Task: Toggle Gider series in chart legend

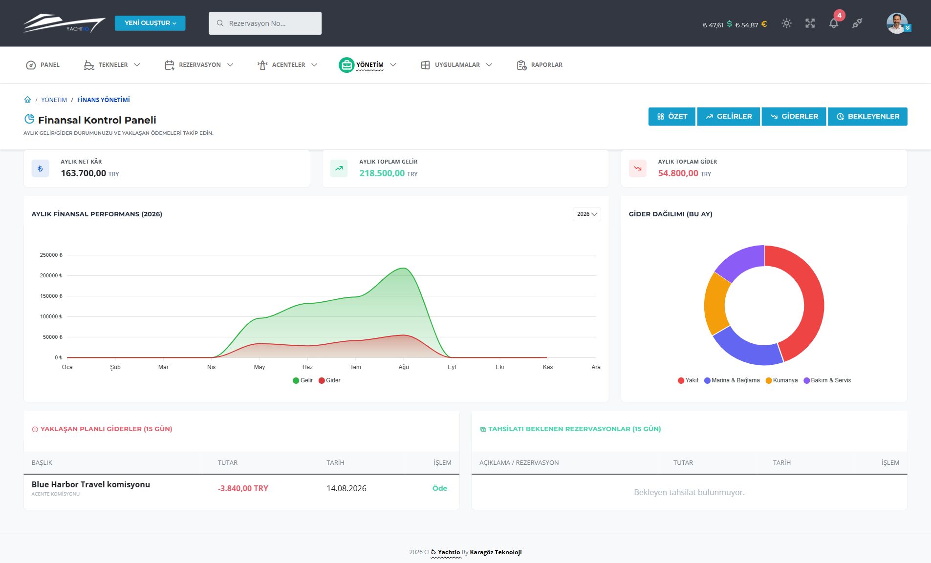Action: (x=329, y=380)
